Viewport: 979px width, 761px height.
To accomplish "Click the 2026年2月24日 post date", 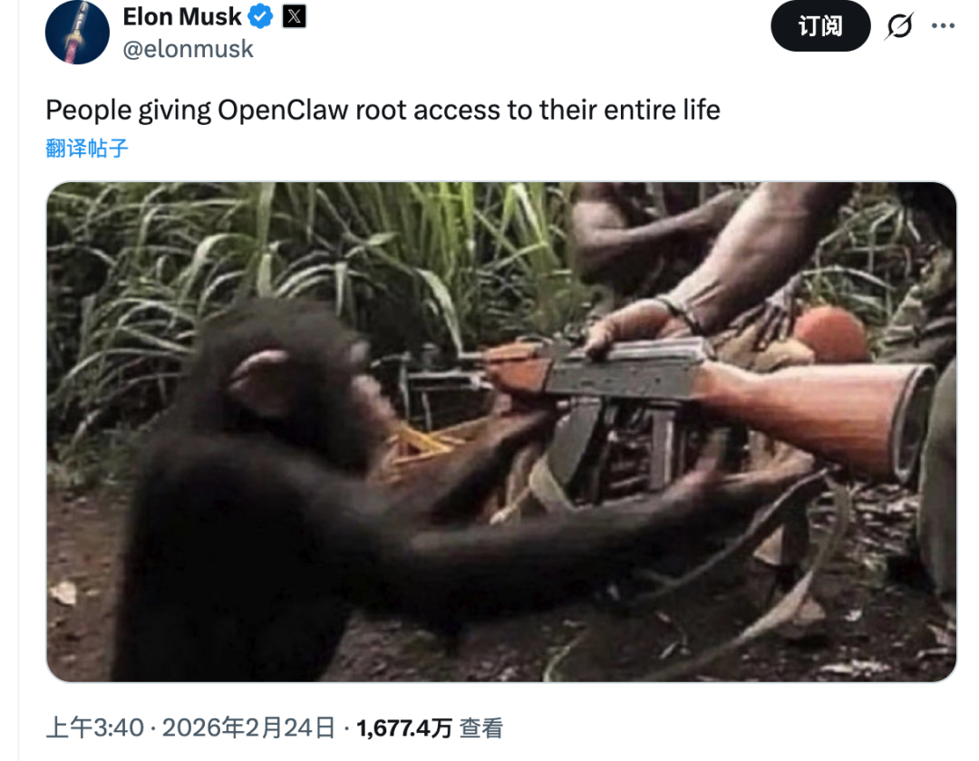I will pyautogui.click(x=248, y=728).
